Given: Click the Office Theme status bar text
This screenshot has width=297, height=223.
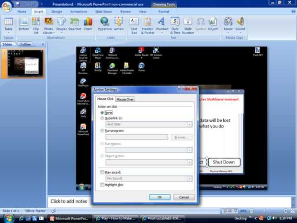Looking at the screenshot, I should [35, 211].
